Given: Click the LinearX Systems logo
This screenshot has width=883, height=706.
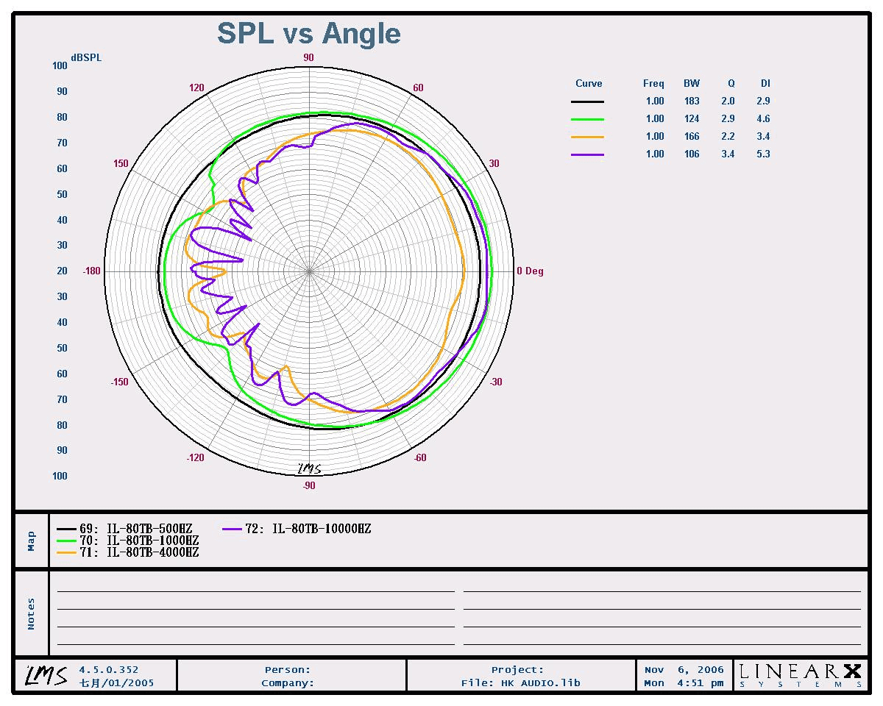Looking at the screenshot, I should pyautogui.click(x=800, y=674).
